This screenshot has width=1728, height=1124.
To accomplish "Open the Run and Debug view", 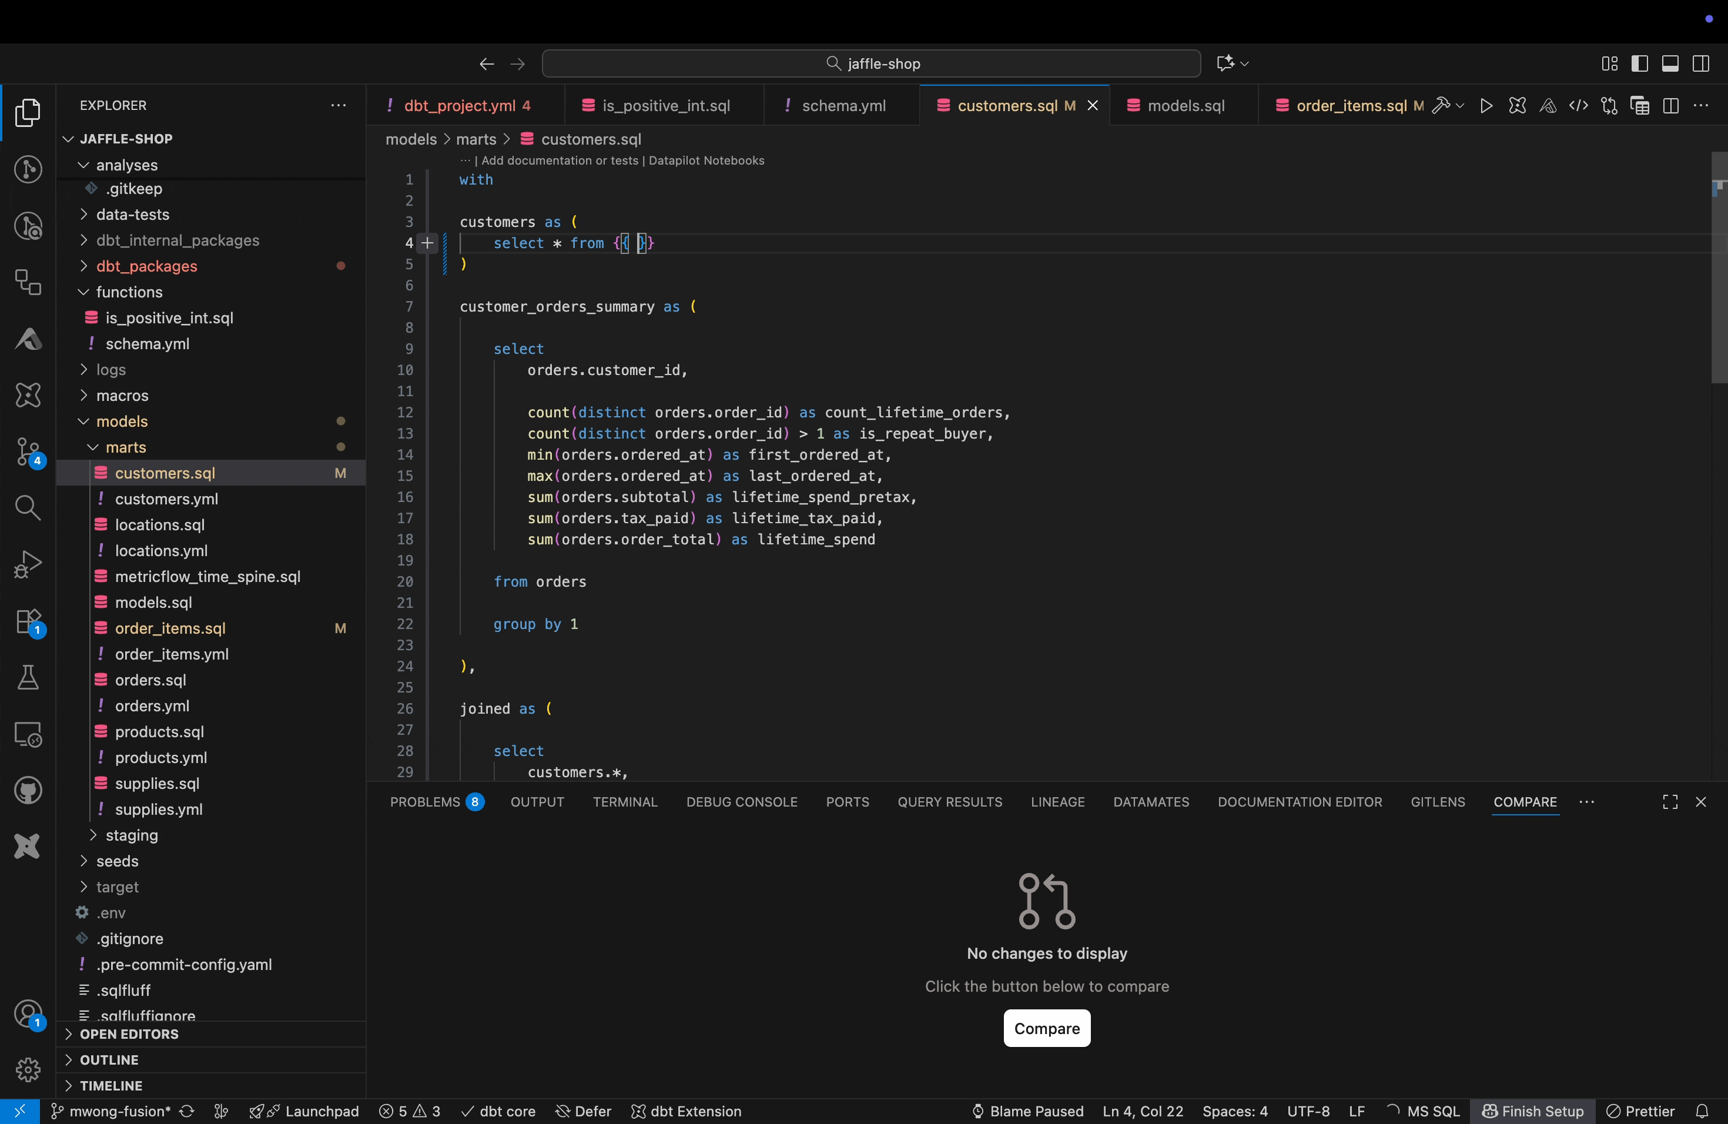I will [28, 564].
